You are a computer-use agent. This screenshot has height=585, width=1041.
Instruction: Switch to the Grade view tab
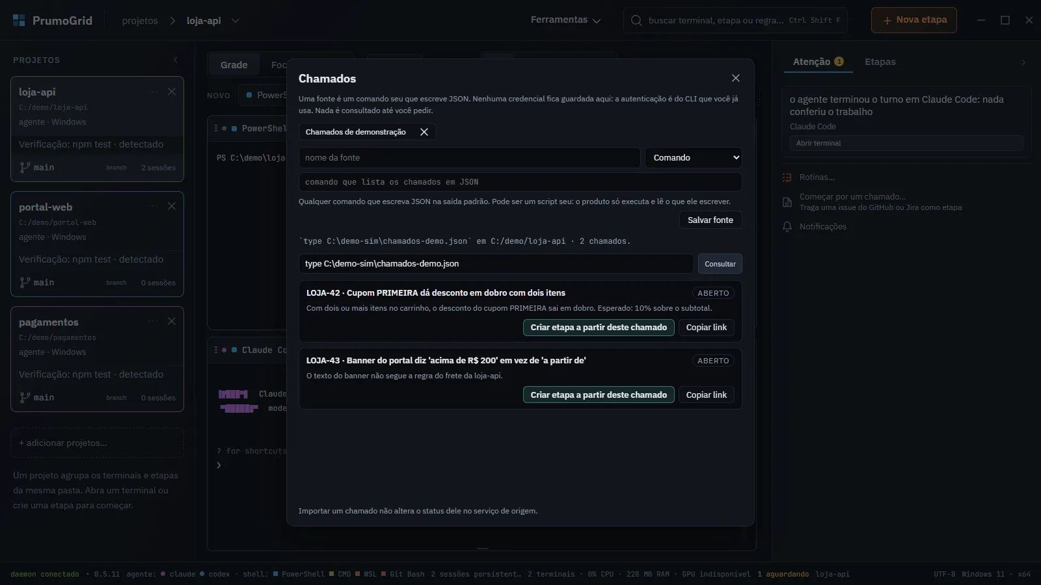pos(234,65)
